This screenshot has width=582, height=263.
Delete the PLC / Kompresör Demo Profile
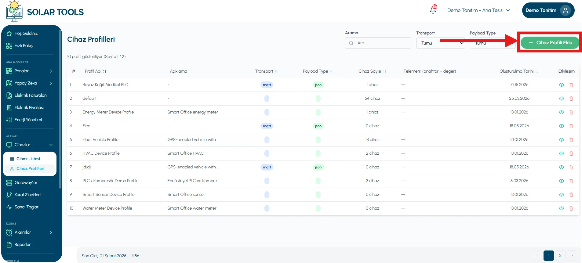(x=571, y=181)
